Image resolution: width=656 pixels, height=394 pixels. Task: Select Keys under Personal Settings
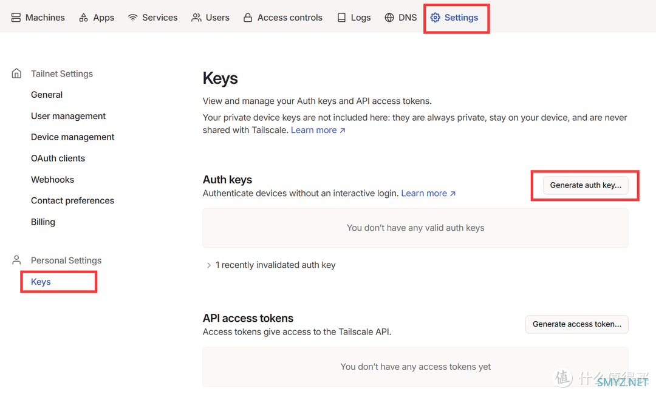click(41, 282)
